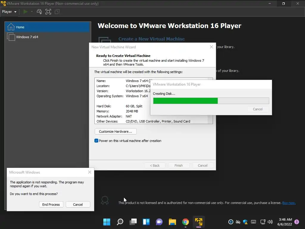This screenshot has height=229, width=305.
Task: Click the Memory value '2048 MB'
Action: pyautogui.click(x=132, y=111)
